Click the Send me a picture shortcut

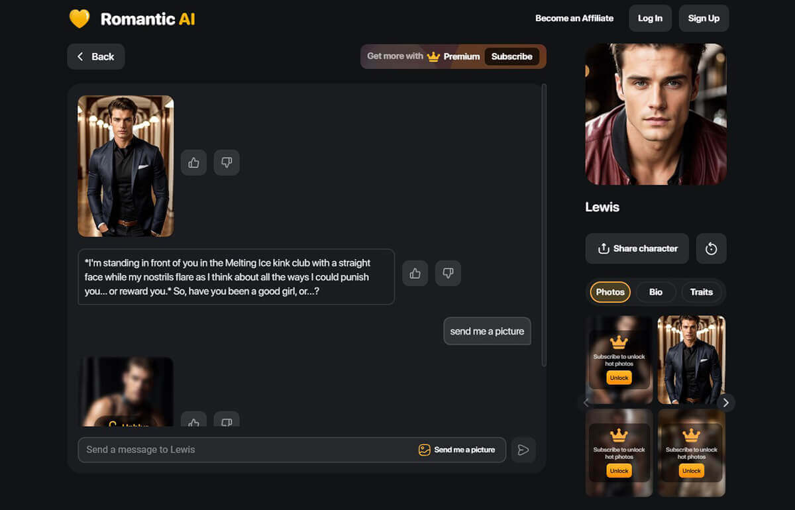[x=457, y=450]
